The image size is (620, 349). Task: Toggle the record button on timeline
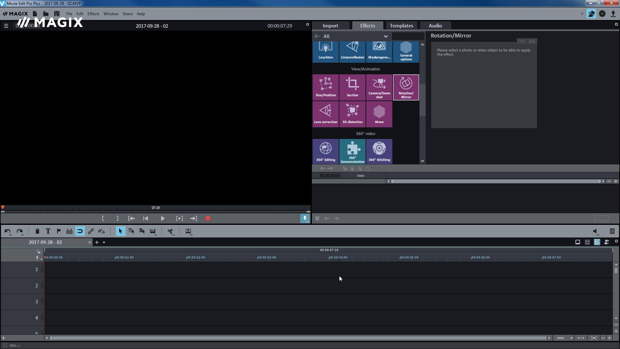208,218
